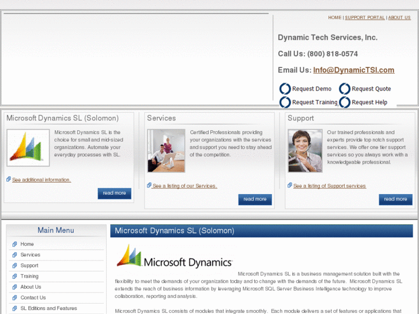Click the icon next to About Us menu item
The image size is (419, 314).
point(15,287)
